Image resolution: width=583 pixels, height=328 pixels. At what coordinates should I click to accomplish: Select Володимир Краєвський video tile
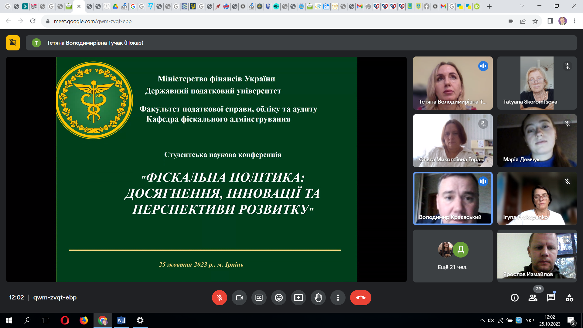[453, 198]
